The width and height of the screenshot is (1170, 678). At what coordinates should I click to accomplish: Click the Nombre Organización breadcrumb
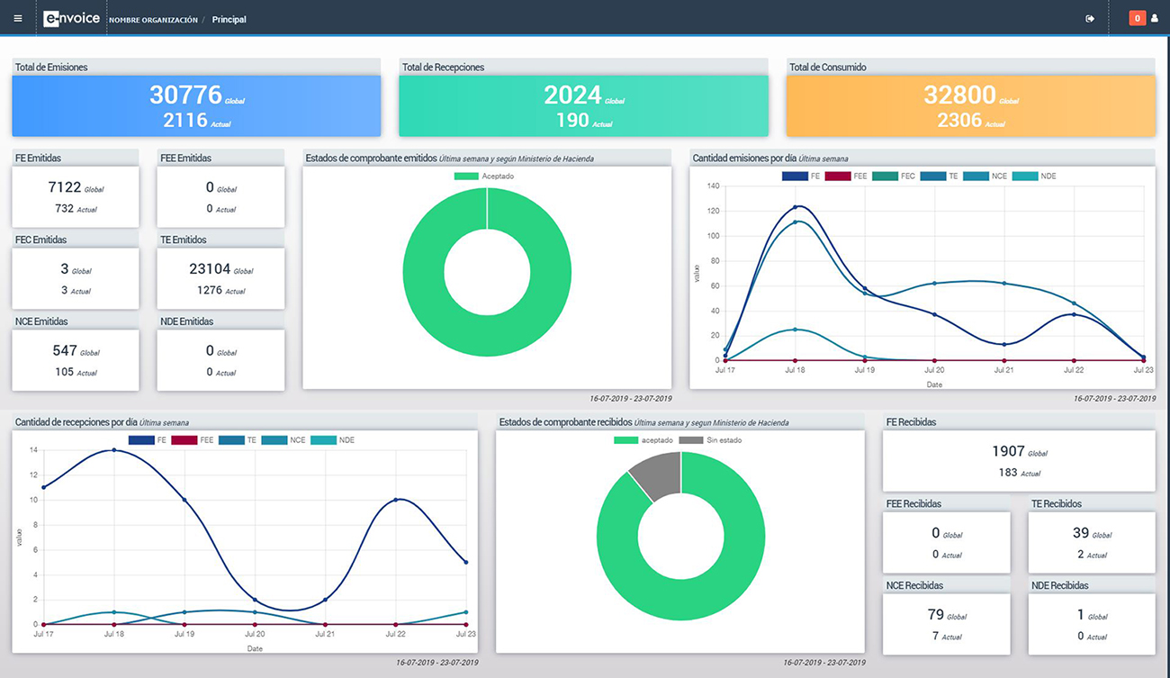pos(153,20)
